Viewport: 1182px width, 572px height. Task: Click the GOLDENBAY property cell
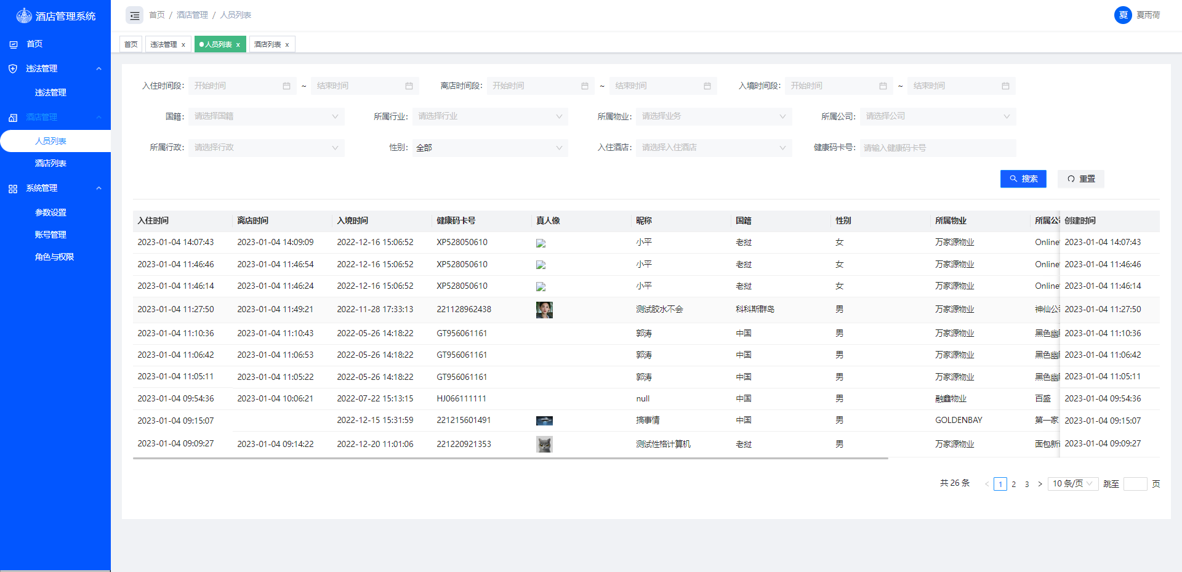959,421
